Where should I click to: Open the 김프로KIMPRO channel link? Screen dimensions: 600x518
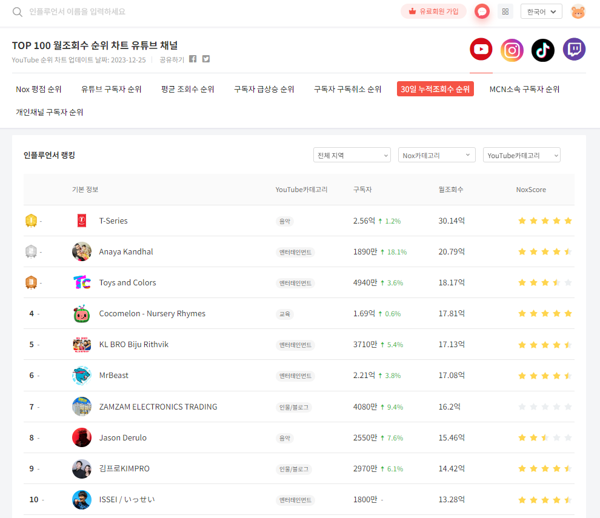[x=124, y=469]
